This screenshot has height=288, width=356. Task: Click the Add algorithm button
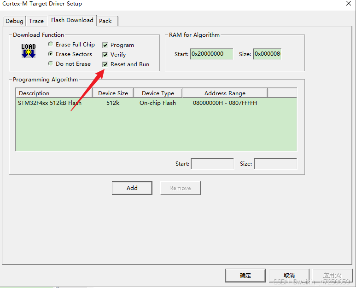click(132, 188)
